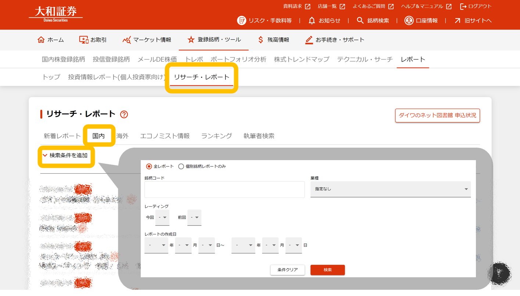The image size is (520, 296).
Task: Click the ホーム house icon
Action: (41, 40)
